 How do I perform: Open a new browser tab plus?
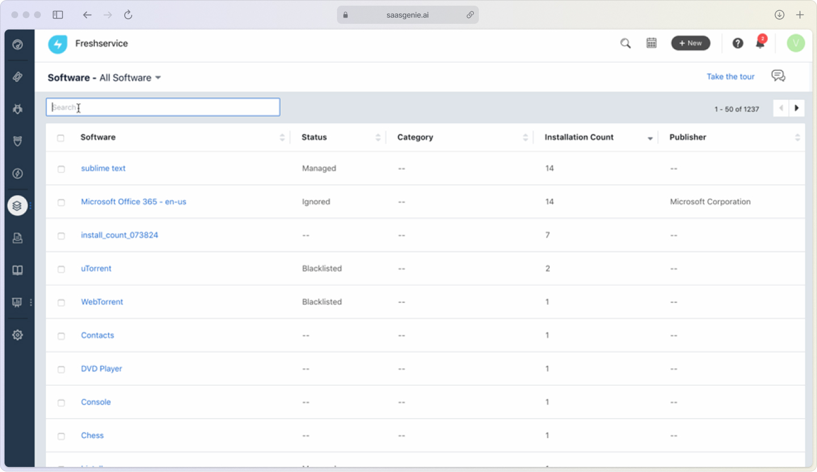800,15
